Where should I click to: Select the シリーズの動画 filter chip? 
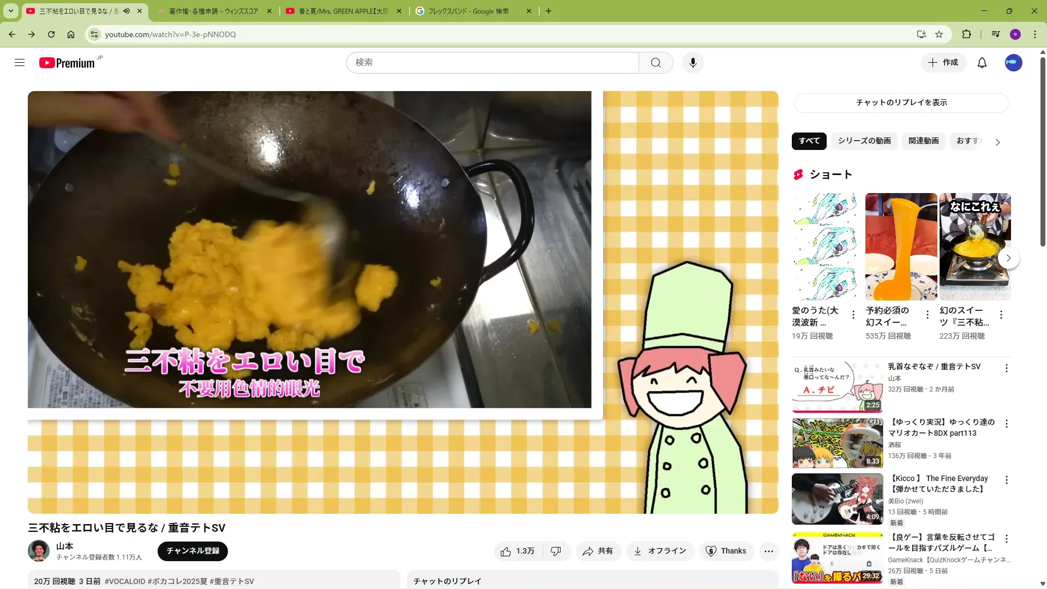tap(864, 141)
